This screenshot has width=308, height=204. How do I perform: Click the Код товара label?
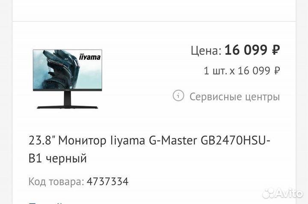point(56,181)
